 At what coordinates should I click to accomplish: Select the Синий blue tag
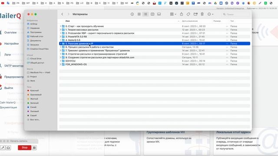pos(32,107)
